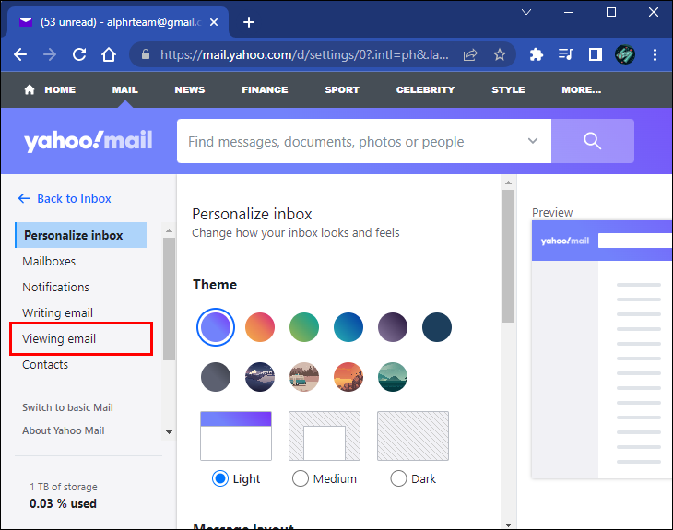673x530 pixels.
Task: Open STYLE in the Yahoo navigation bar
Action: pyautogui.click(x=508, y=89)
